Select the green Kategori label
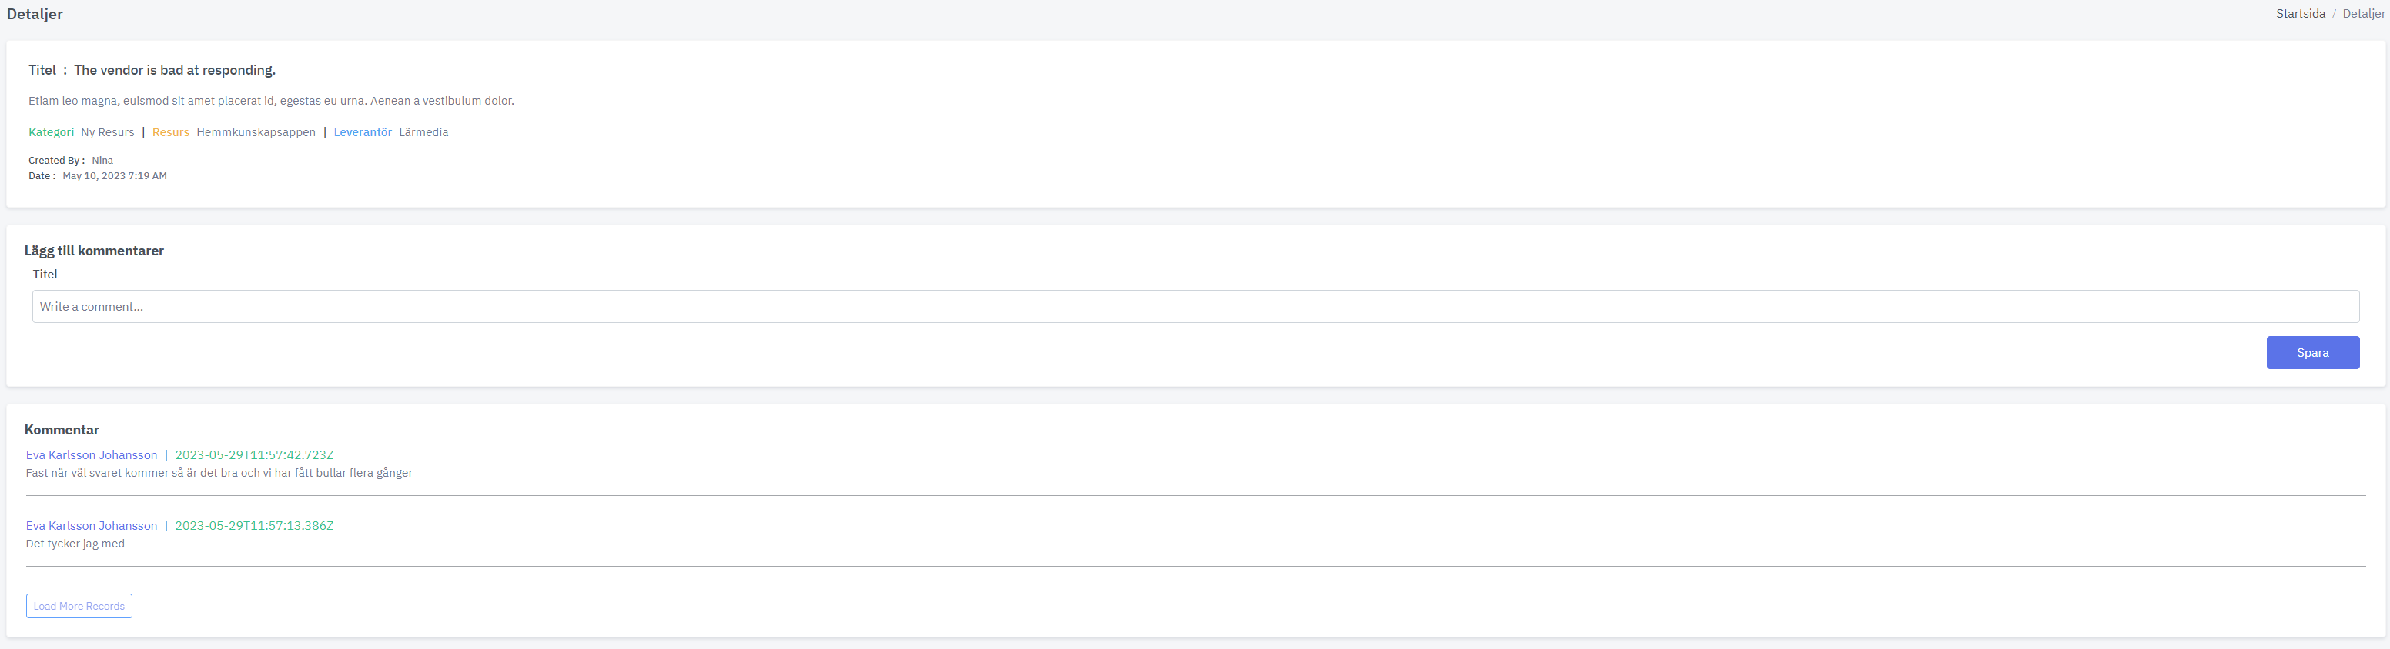2390x649 pixels. pyautogui.click(x=51, y=132)
